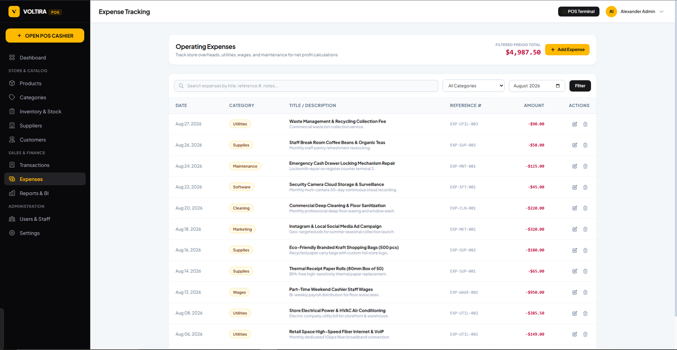677x350 pixels.
Task: Click the search magnifier icon
Action: coord(181,86)
